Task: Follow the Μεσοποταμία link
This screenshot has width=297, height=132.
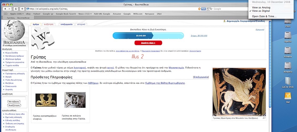Action: coord(176,68)
